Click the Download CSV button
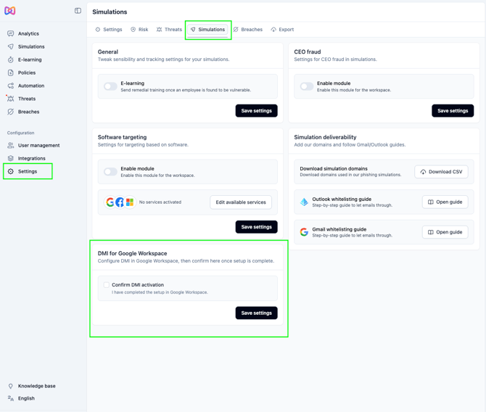Viewport: 486px width, 412px height. pos(441,172)
